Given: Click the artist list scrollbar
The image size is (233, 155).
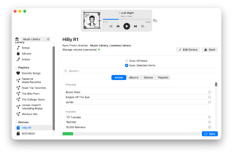Looking at the screenshot, I should click(216, 84).
